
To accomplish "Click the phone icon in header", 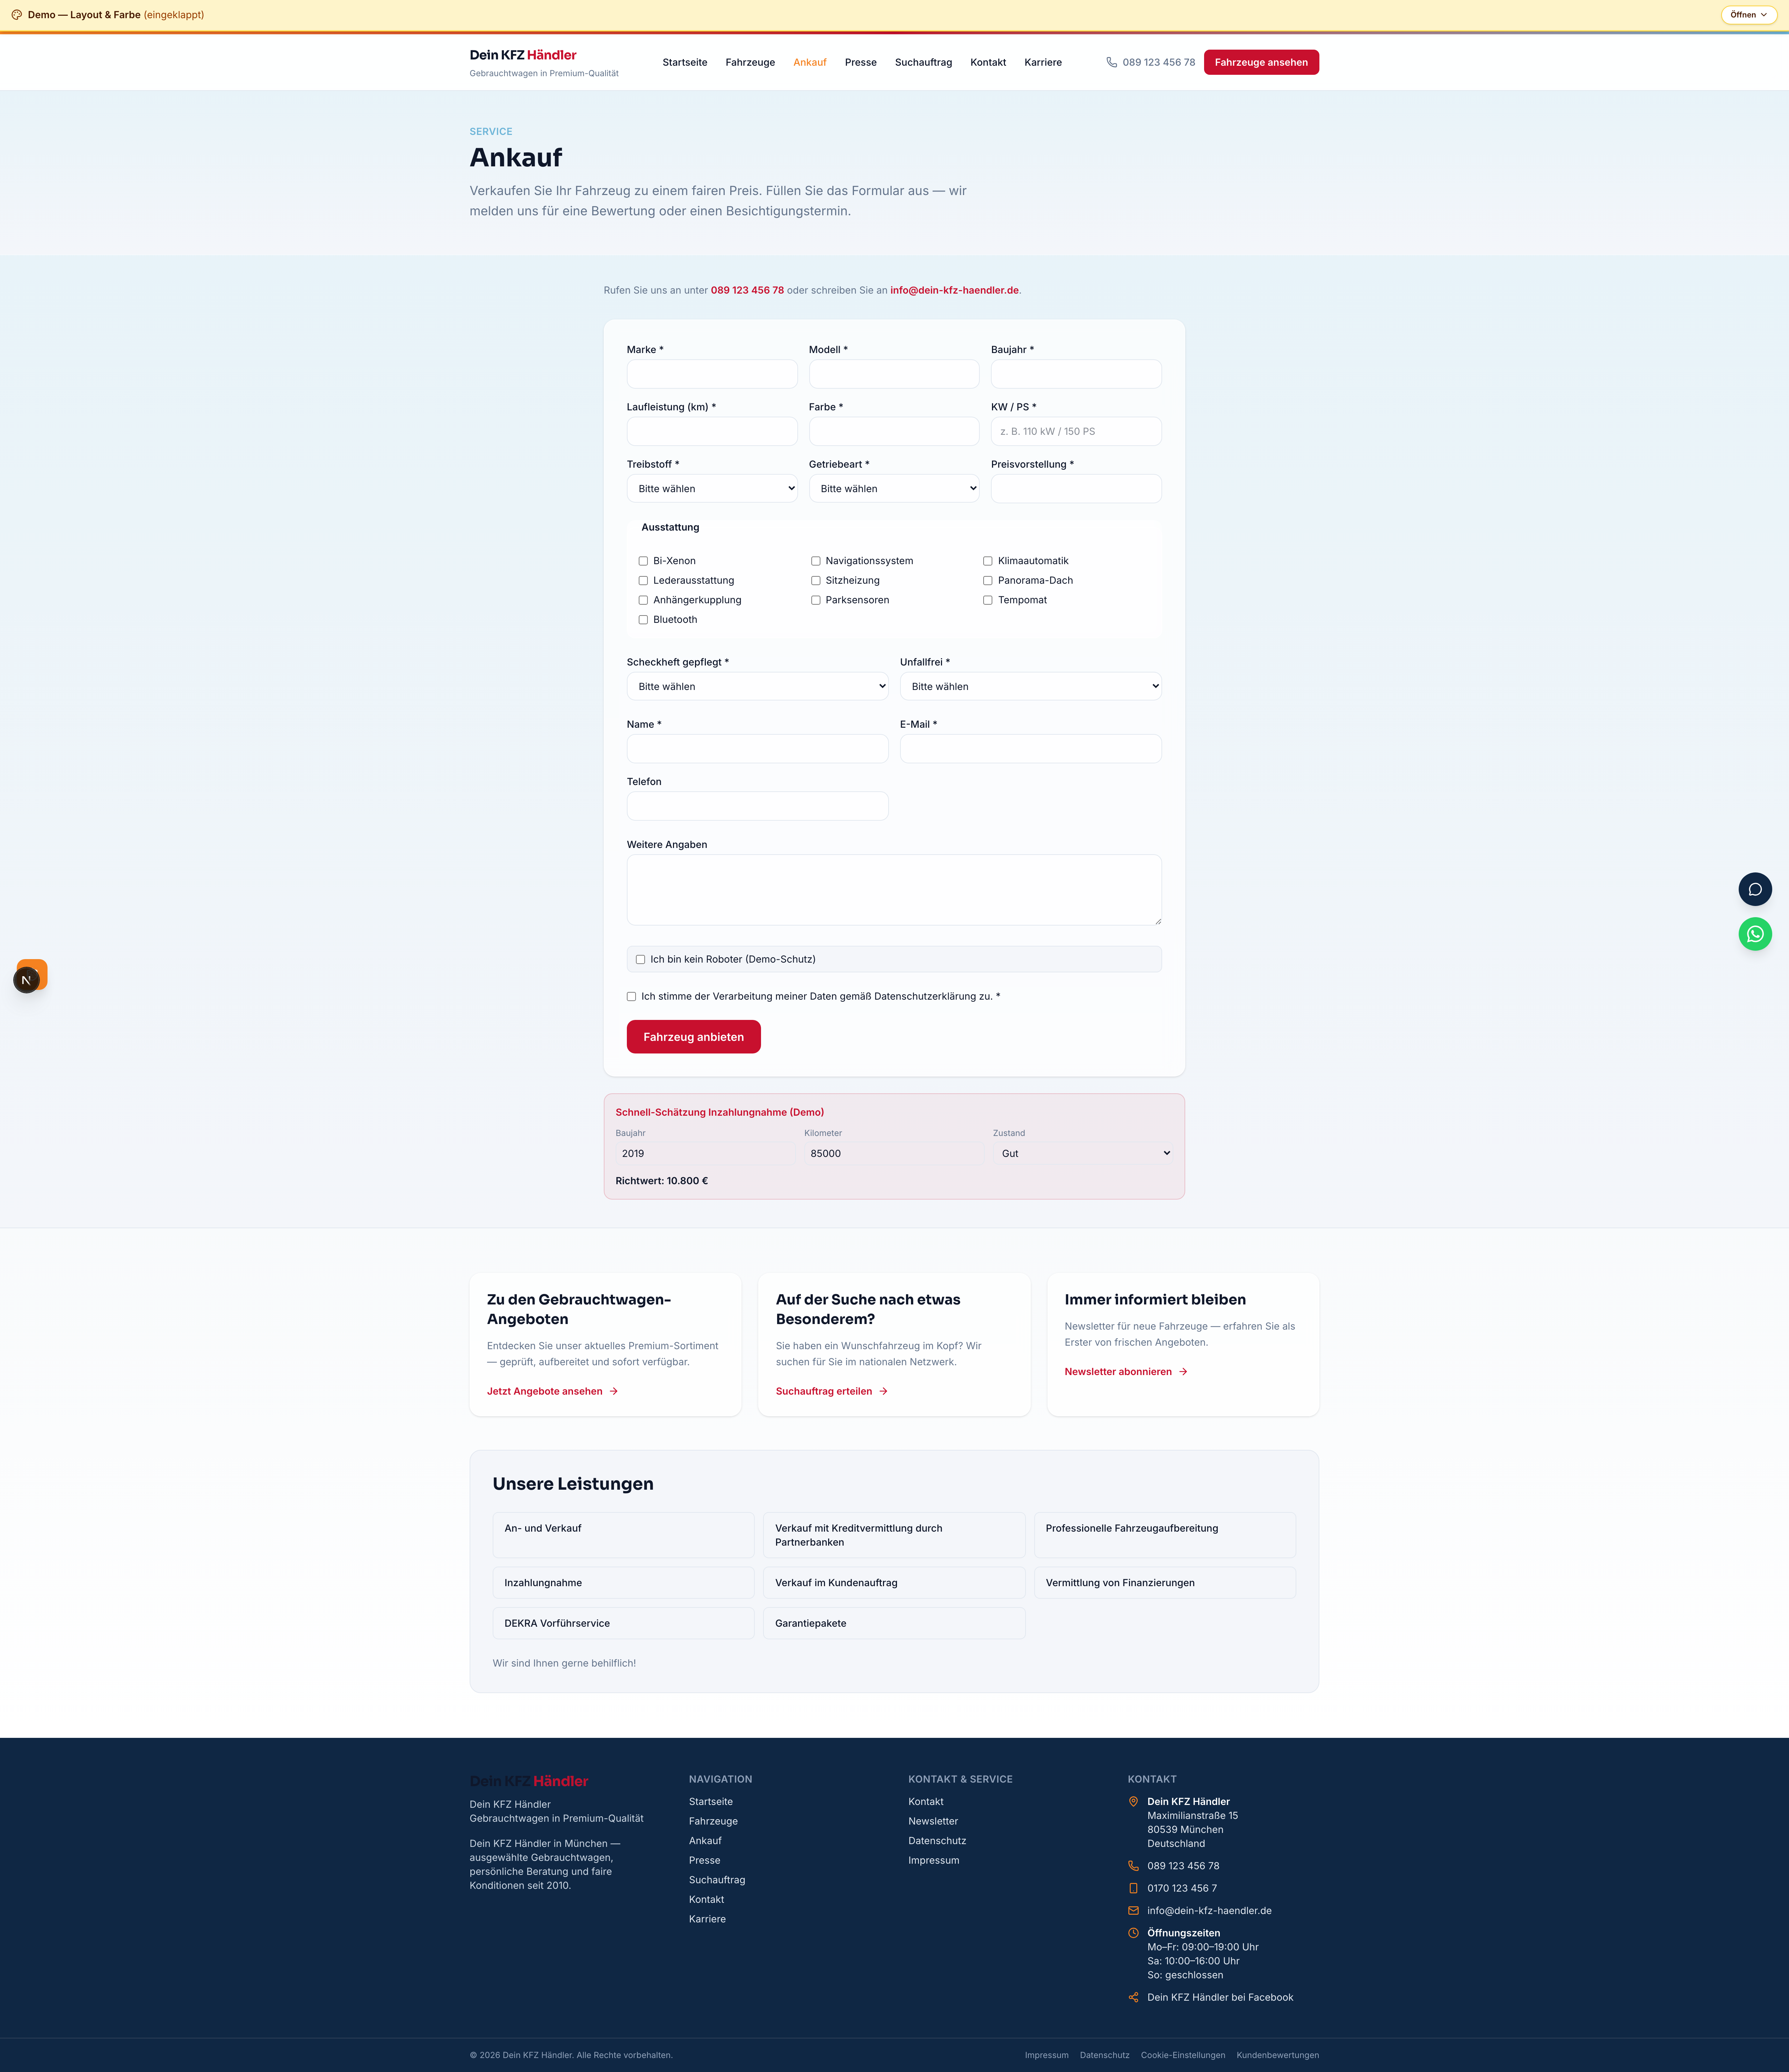I will pos(1111,62).
